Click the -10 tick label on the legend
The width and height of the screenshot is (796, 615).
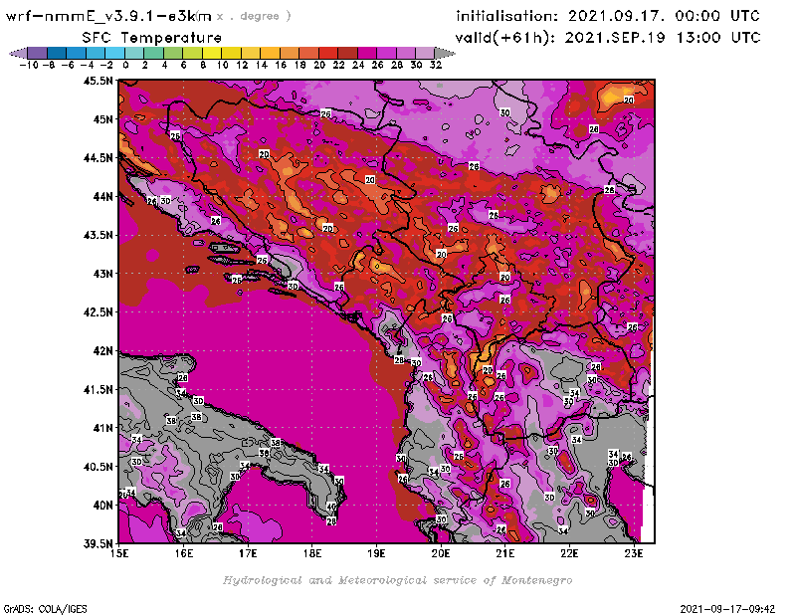[x=29, y=66]
